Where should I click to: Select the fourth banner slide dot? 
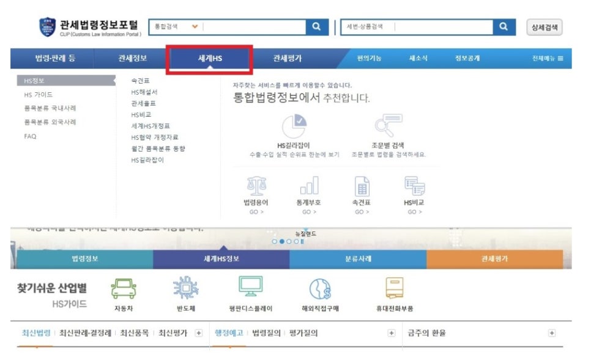point(296,242)
